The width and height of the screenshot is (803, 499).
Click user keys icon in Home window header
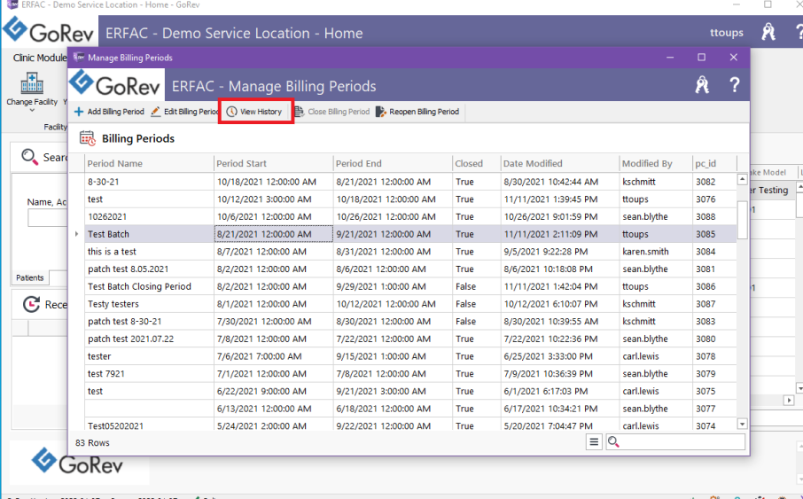[x=768, y=32]
